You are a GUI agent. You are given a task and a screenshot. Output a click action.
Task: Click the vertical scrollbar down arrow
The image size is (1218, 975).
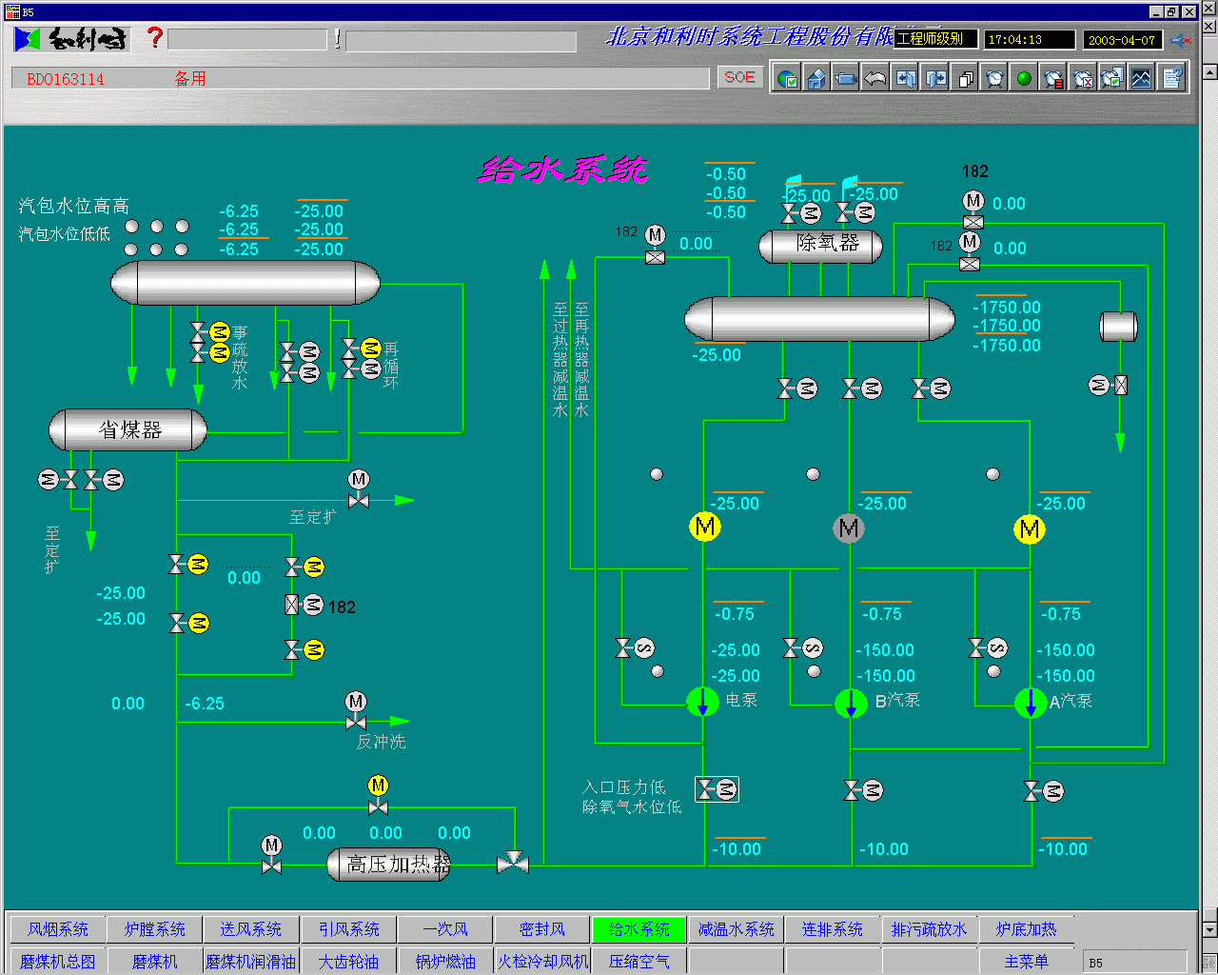[1209, 929]
